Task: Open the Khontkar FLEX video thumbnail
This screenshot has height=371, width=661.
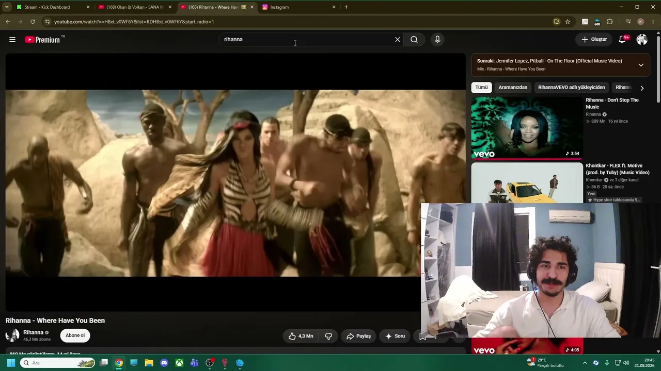Action: [527, 183]
